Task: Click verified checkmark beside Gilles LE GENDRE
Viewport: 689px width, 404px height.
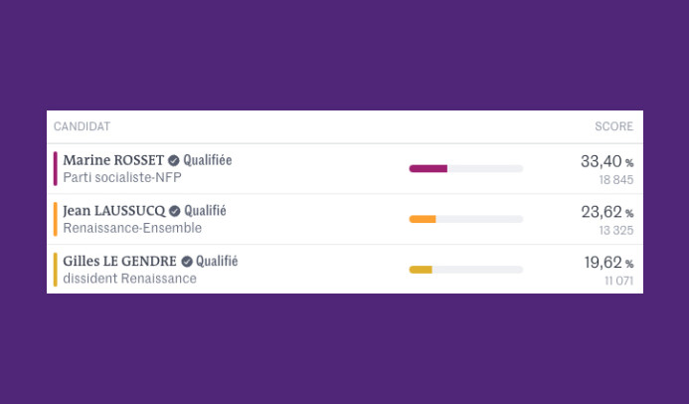Action: click(x=186, y=262)
